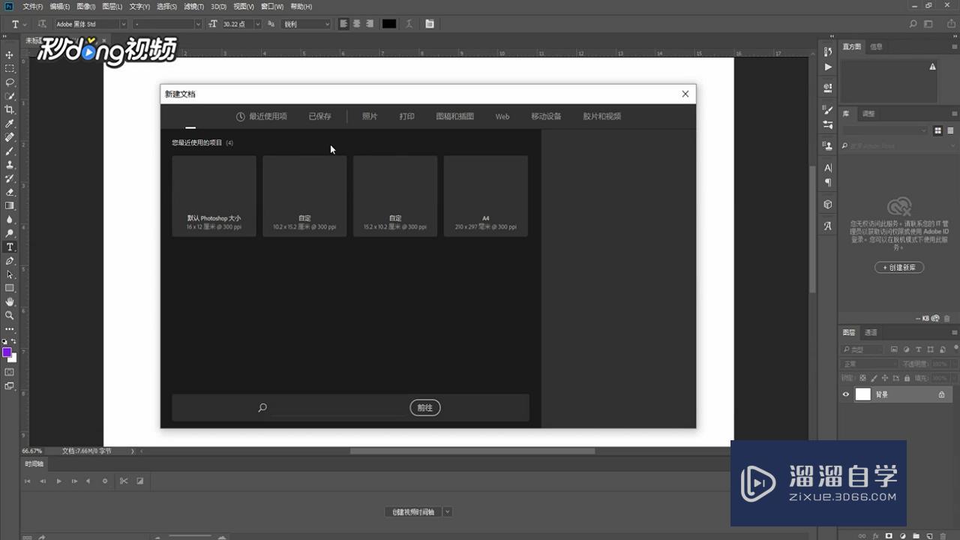Click the purple foreground color swatch
Image resolution: width=960 pixels, height=540 pixels.
point(7,352)
